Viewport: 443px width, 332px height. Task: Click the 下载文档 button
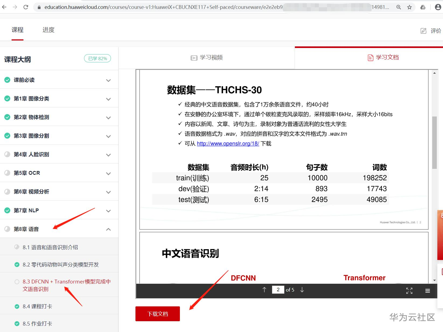pyautogui.click(x=158, y=314)
